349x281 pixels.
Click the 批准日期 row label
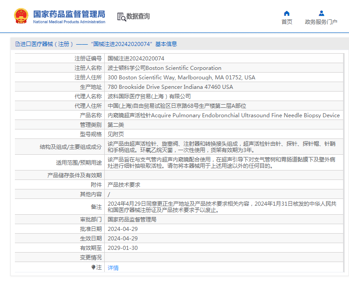(x=91, y=229)
